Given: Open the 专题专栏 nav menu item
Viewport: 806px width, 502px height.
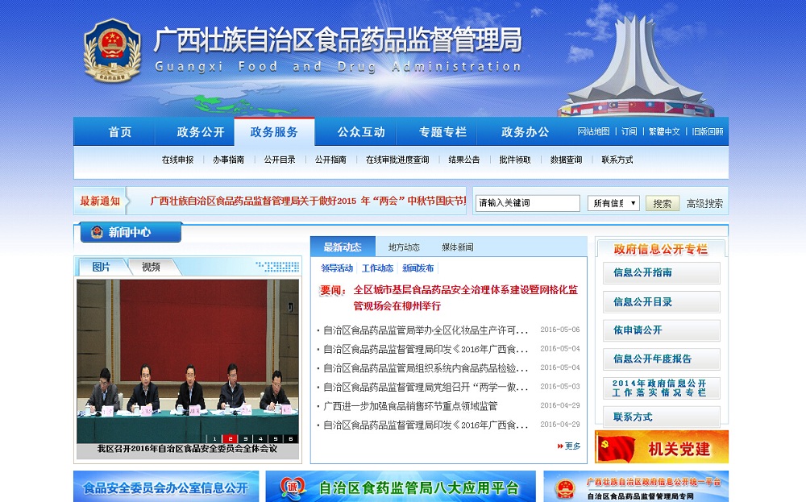Looking at the screenshot, I should click(x=442, y=132).
